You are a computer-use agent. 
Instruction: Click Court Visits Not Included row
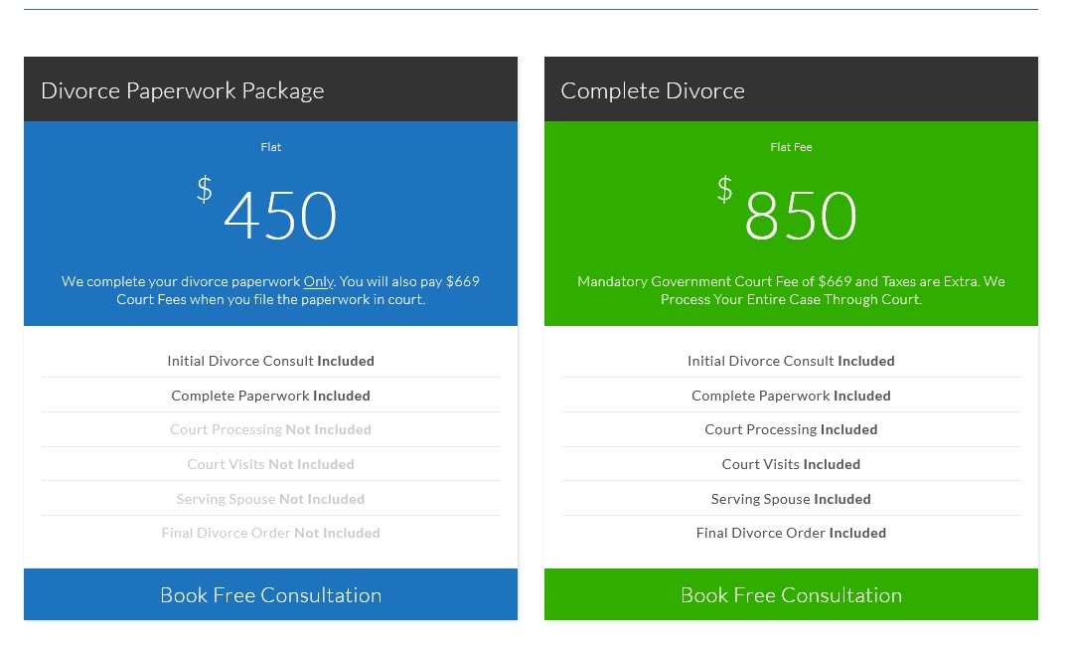(270, 464)
